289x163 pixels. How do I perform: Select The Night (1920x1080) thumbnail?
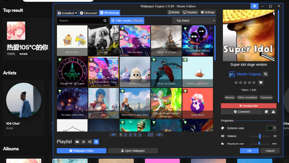coord(72,103)
